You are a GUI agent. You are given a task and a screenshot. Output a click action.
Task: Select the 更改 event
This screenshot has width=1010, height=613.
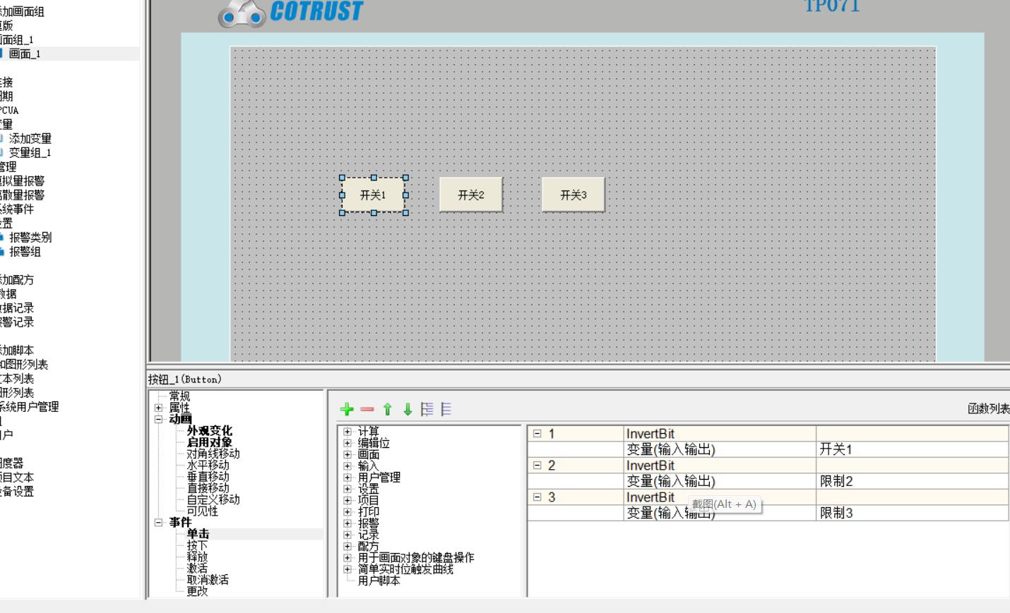tap(197, 591)
